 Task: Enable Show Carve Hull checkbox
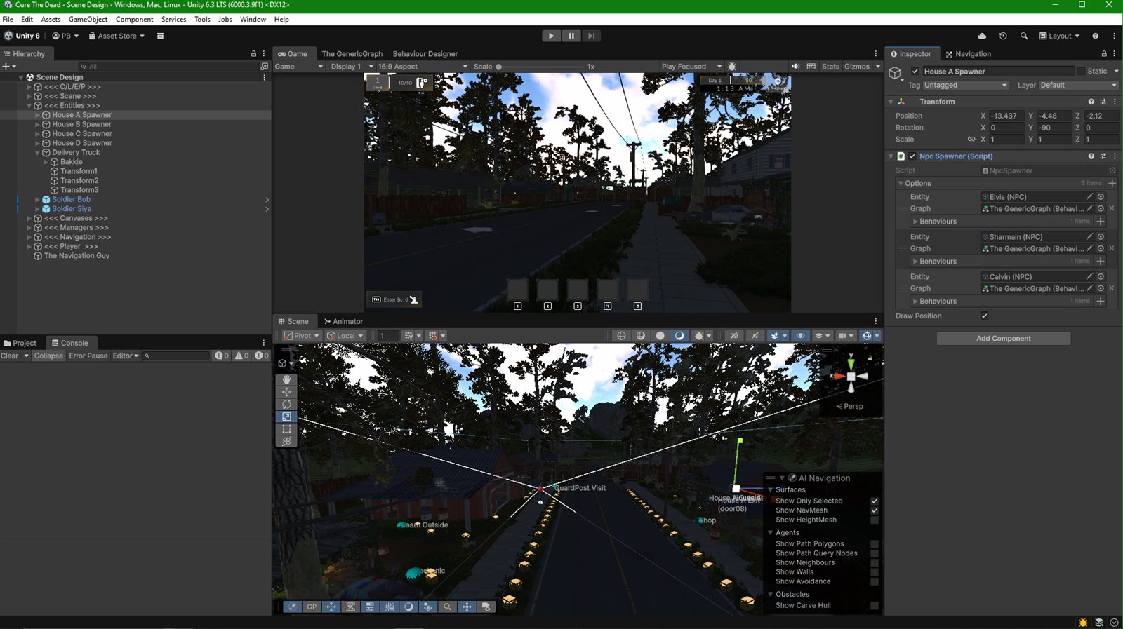click(875, 606)
